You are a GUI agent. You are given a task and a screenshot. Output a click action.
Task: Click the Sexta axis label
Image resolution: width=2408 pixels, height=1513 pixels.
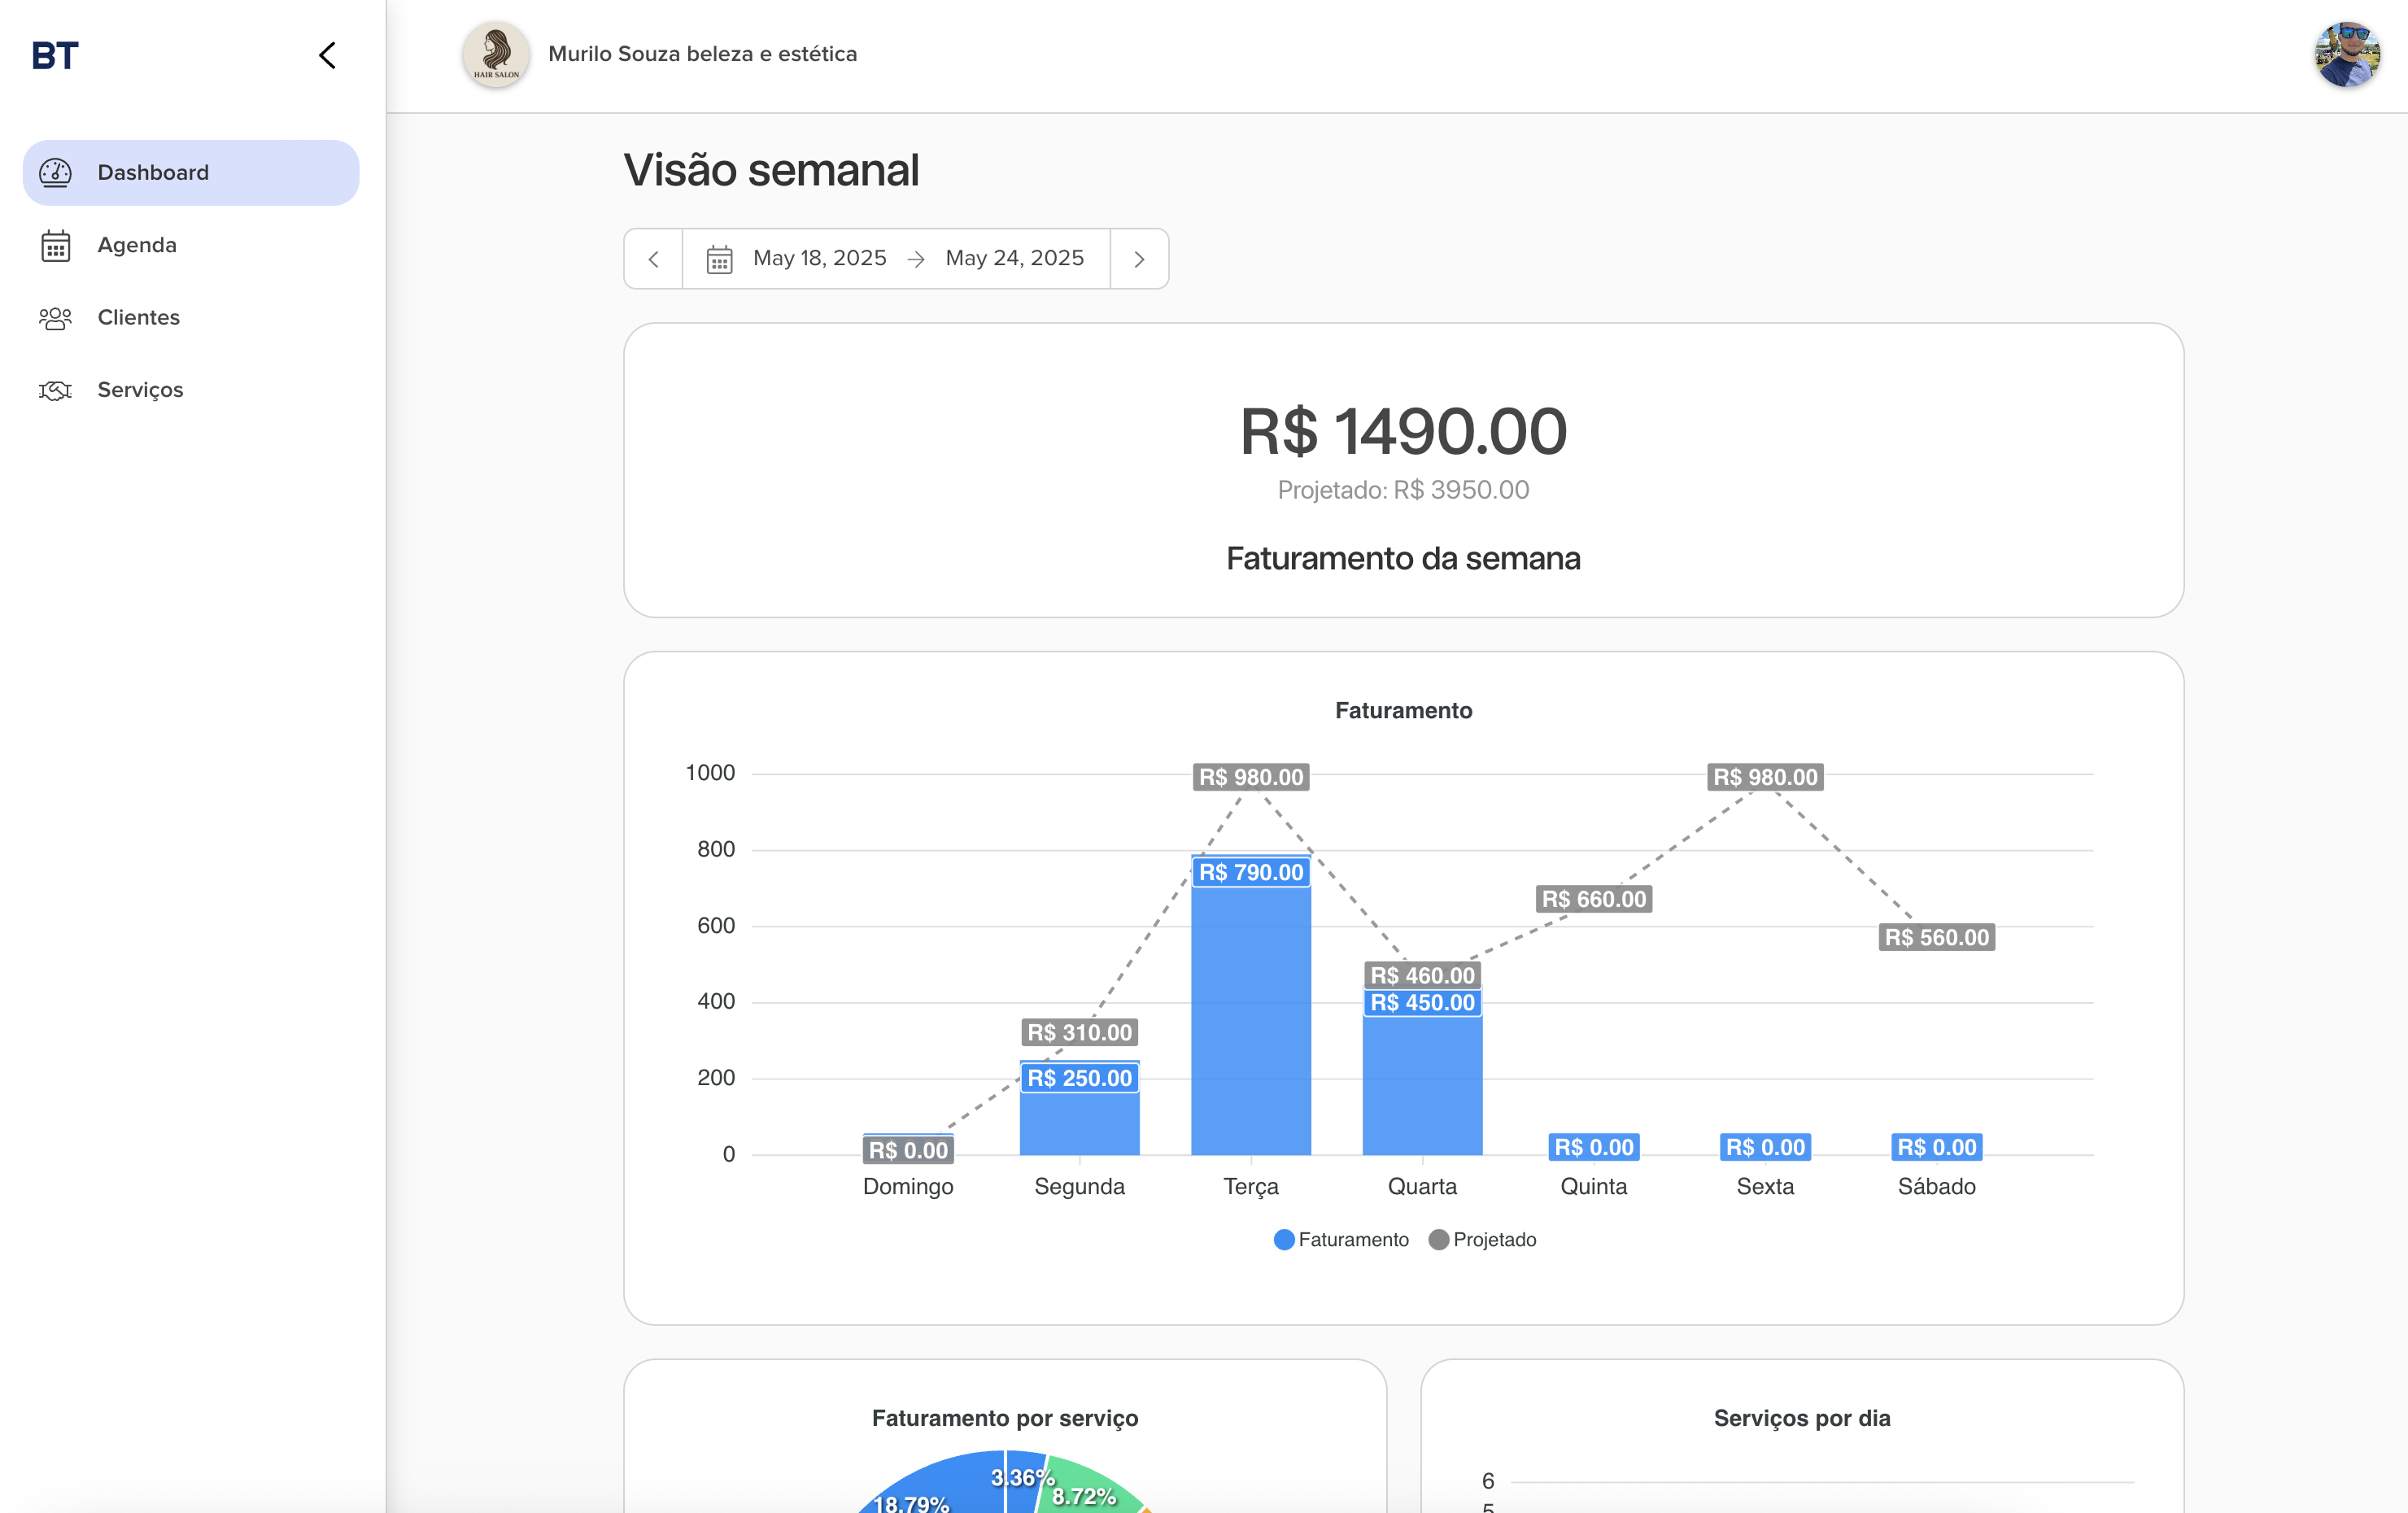click(x=1765, y=1187)
